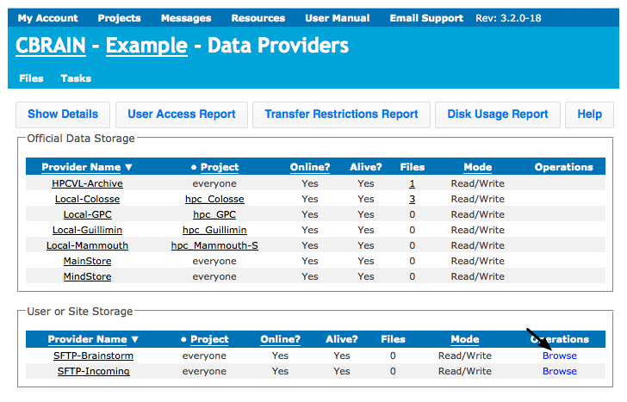Open the My Account menu

pyautogui.click(x=47, y=18)
